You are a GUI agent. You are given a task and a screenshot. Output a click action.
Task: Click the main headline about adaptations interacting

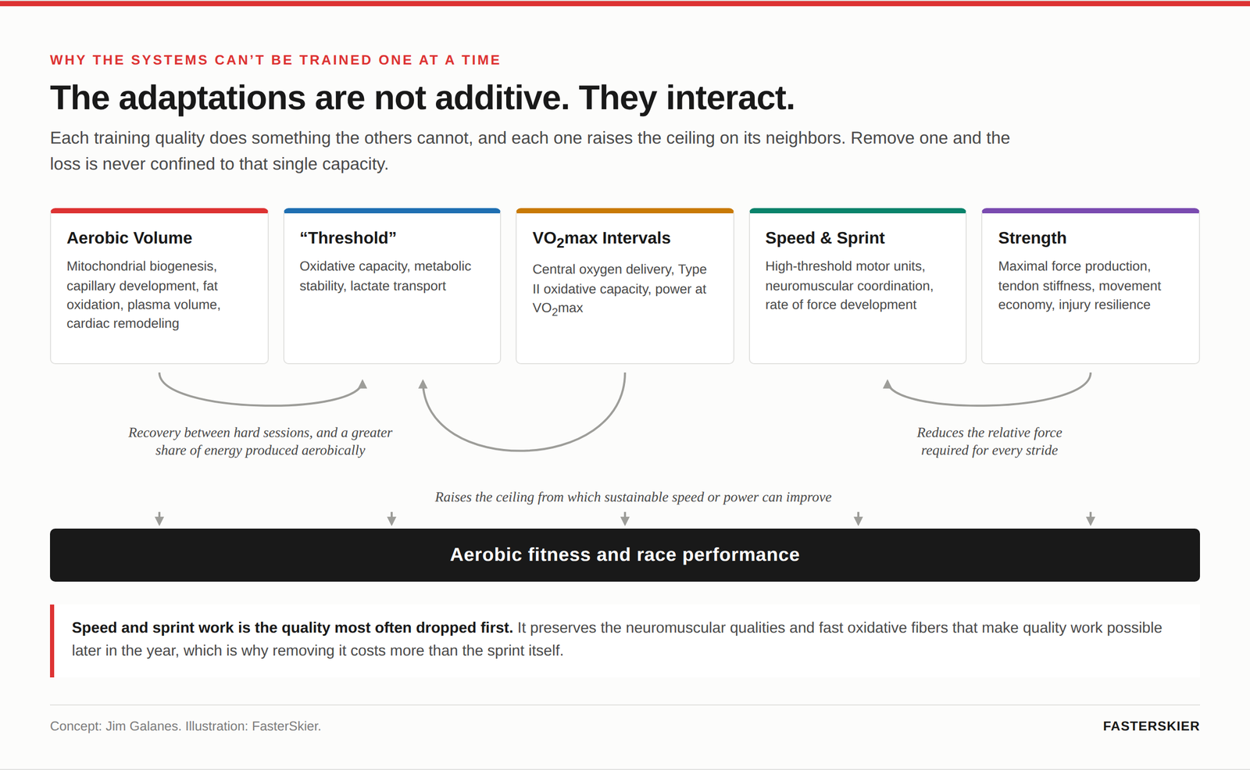click(x=422, y=98)
